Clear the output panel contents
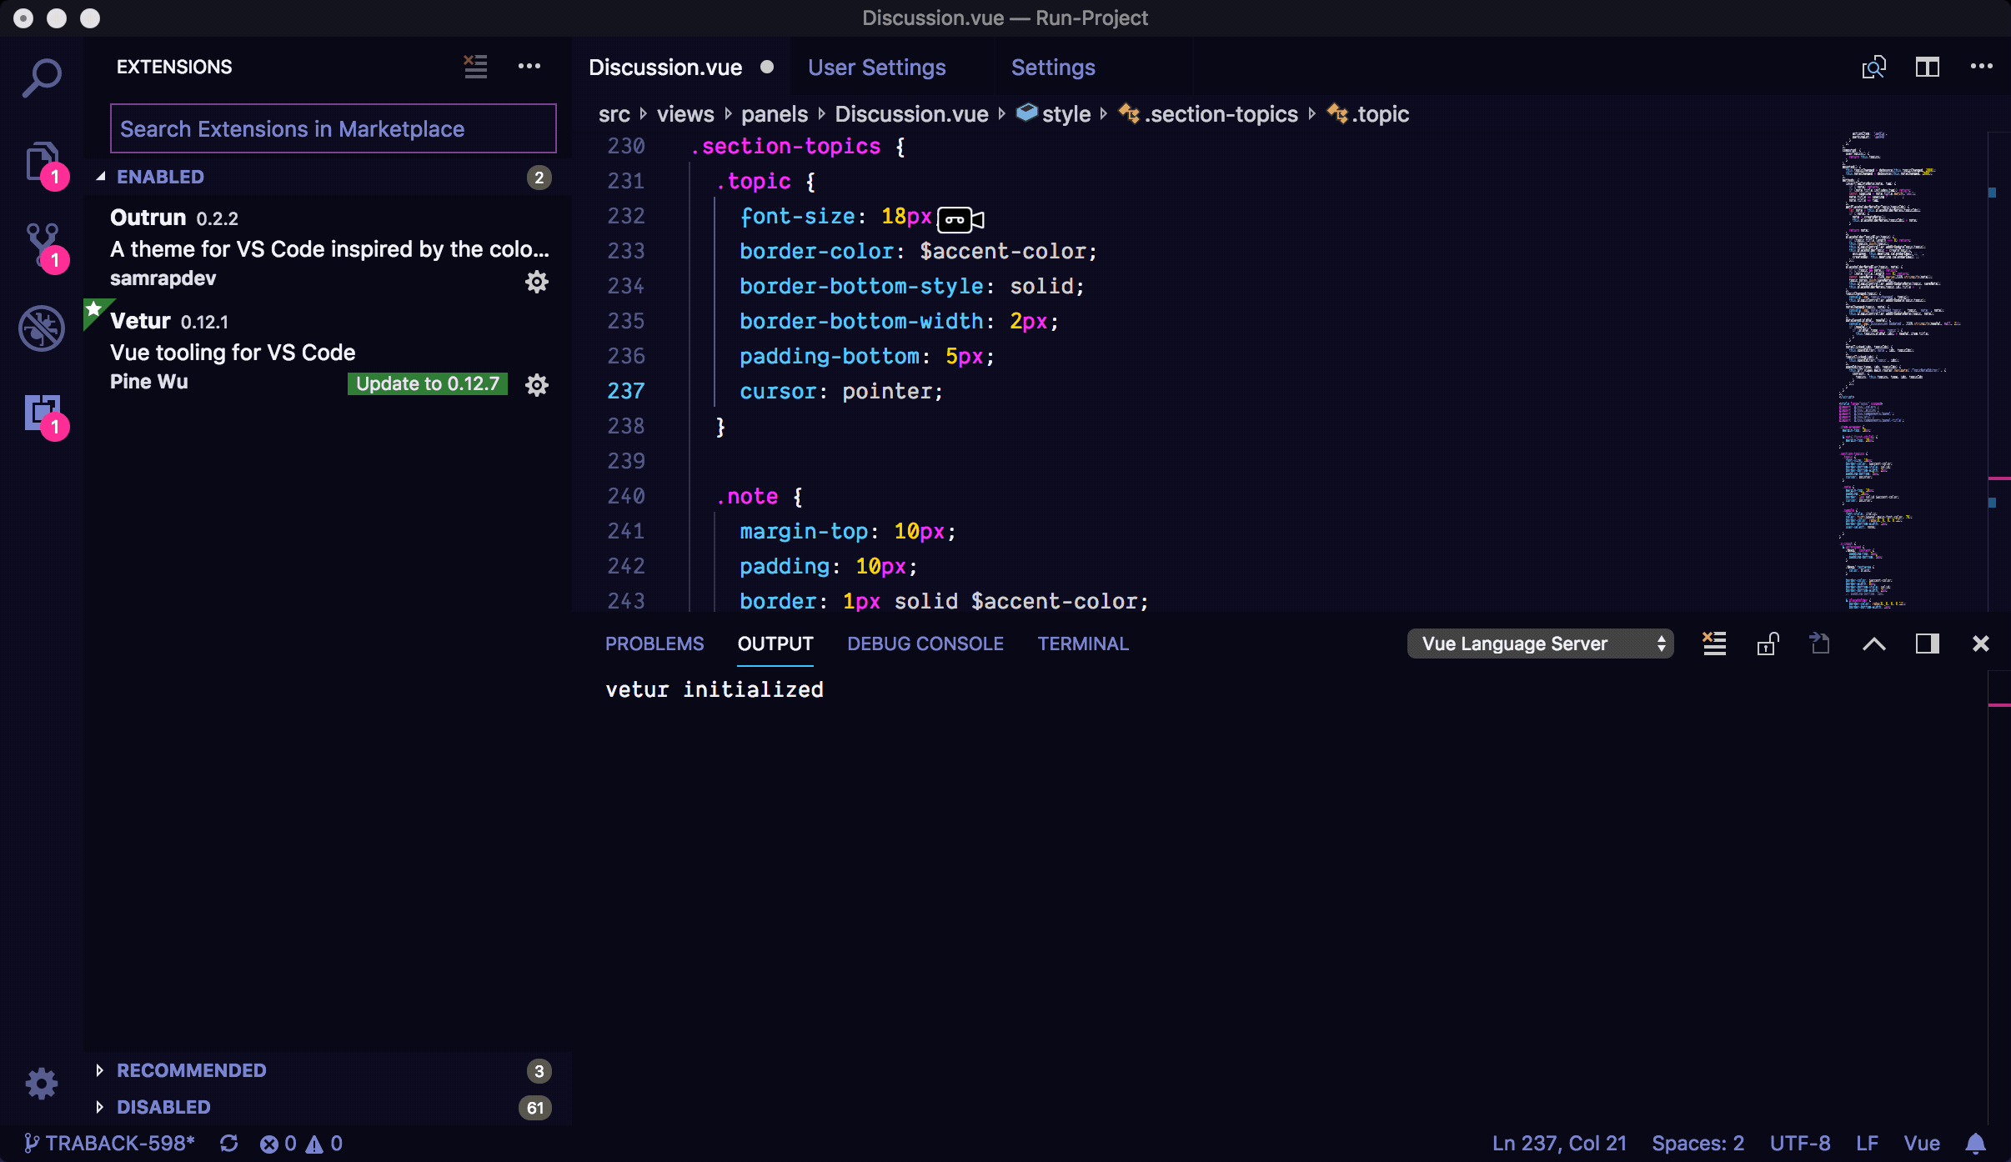Image resolution: width=2011 pixels, height=1162 pixels. click(x=1714, y=644)
